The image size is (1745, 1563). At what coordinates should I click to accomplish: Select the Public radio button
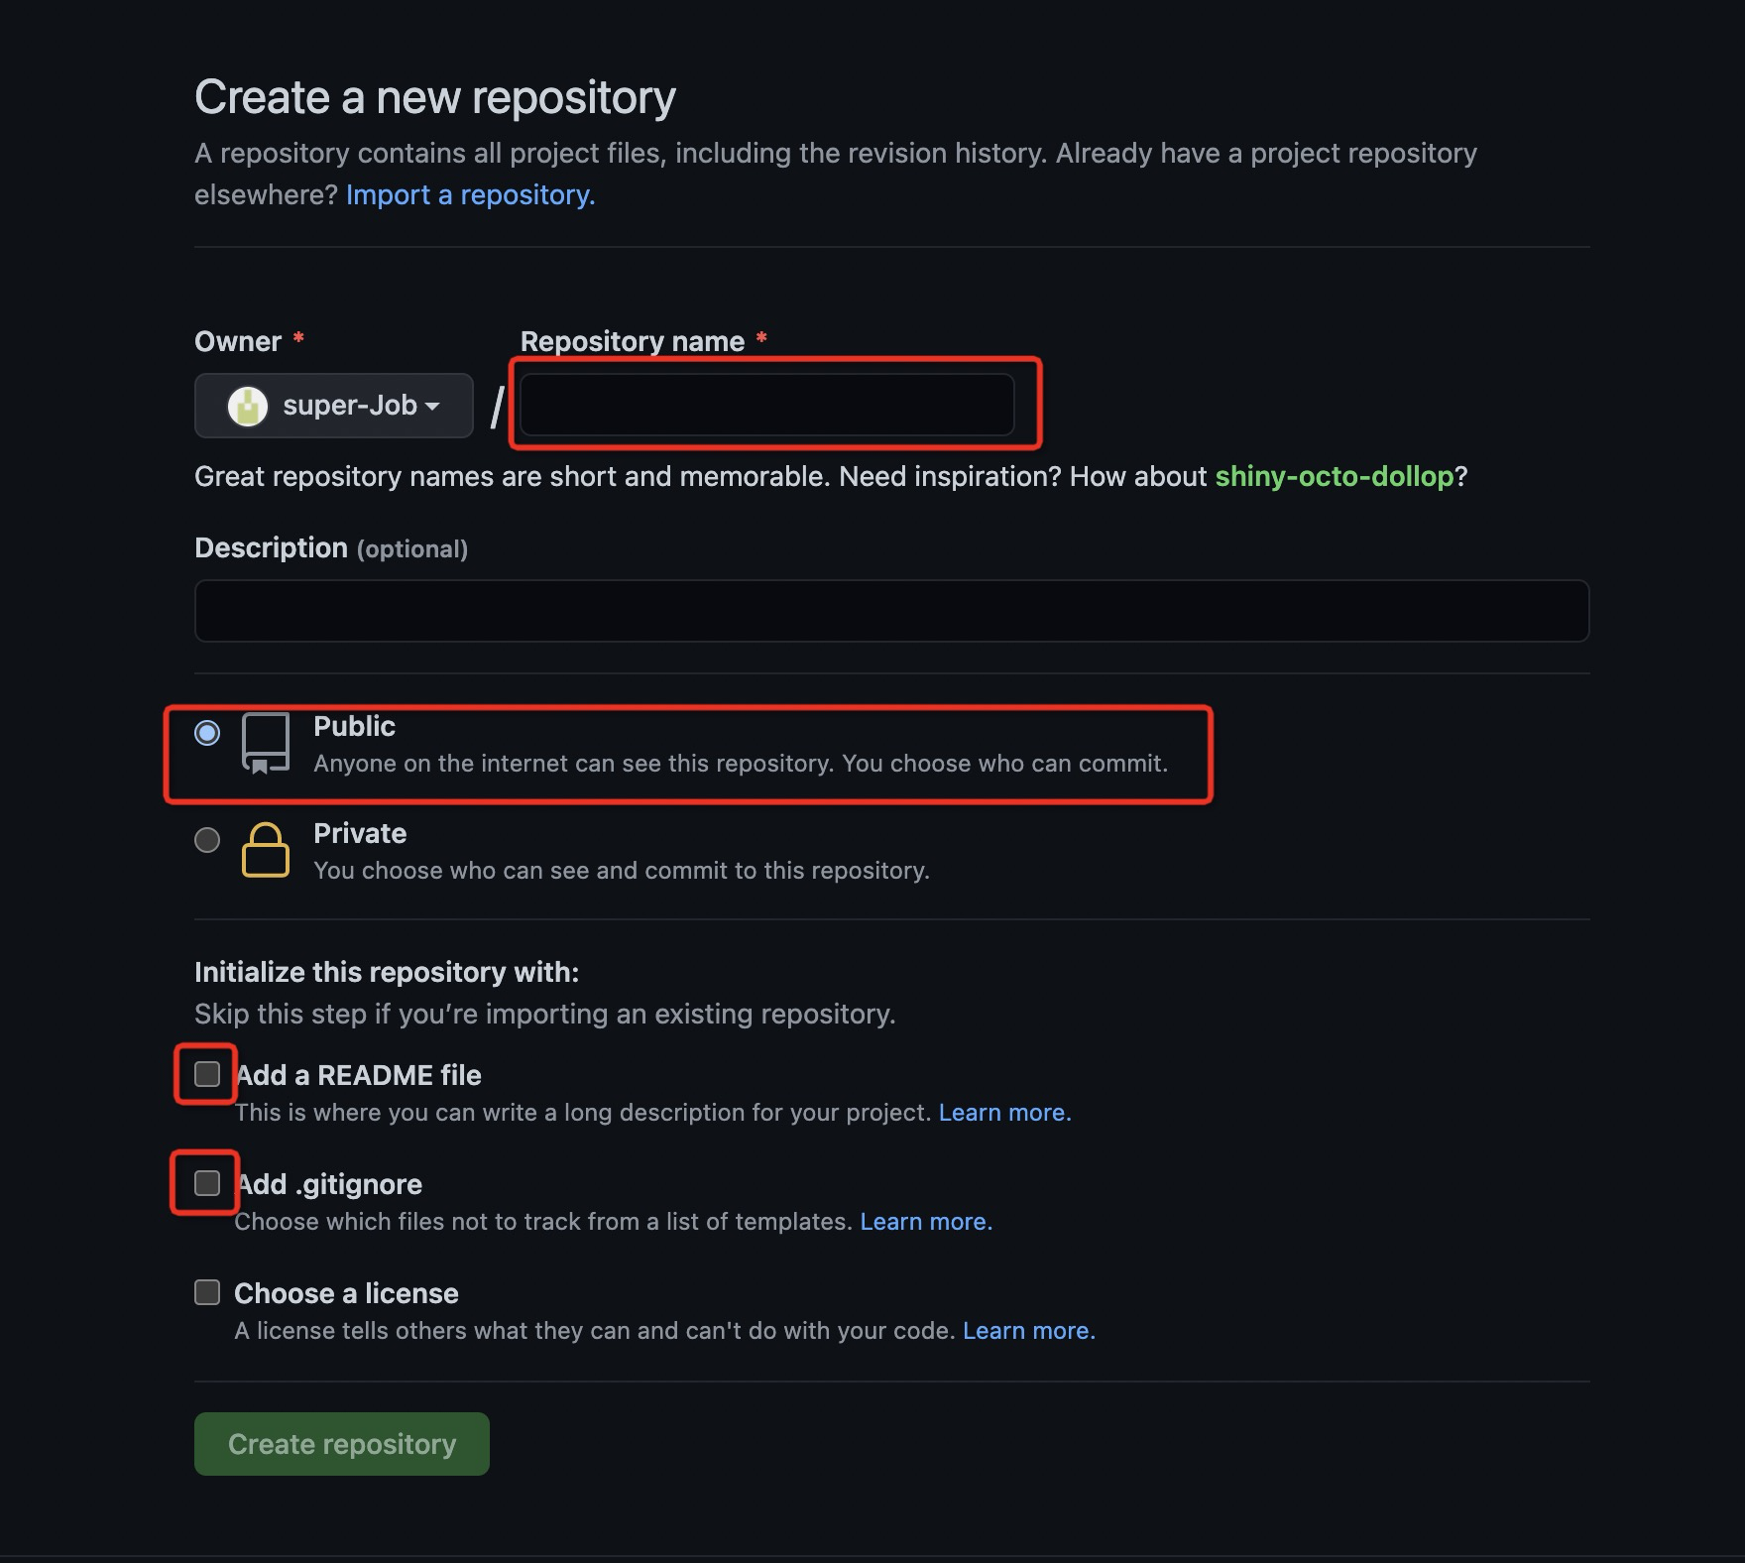[207, 733]
